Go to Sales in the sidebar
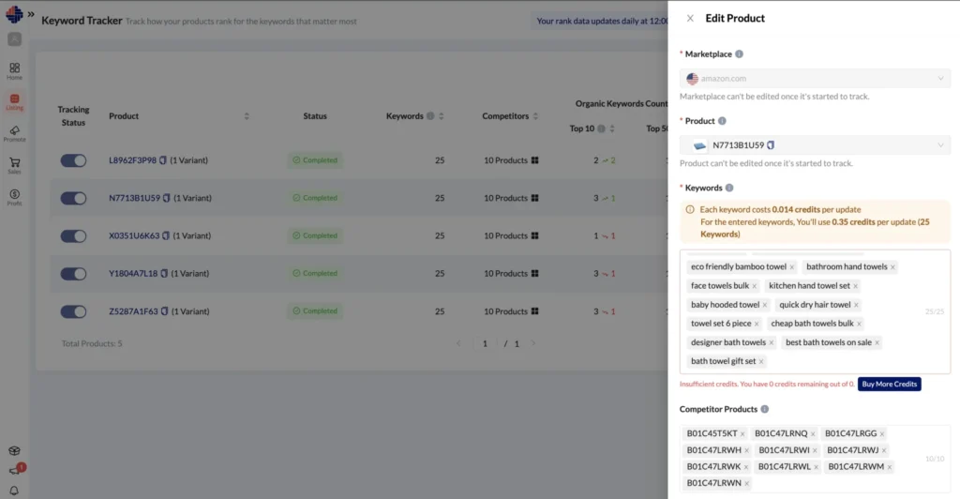Screen dimensions: 960x499 click(x=14, y=165)
